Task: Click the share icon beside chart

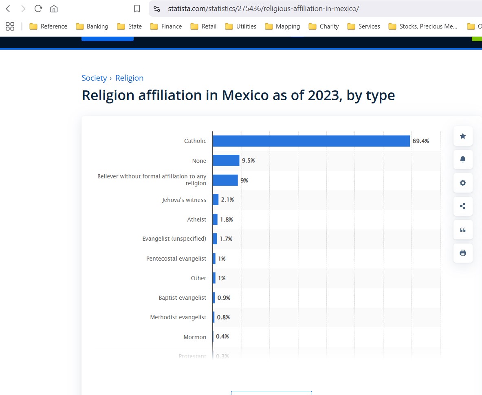Action: pyautogui.click(x=462, y=206)
